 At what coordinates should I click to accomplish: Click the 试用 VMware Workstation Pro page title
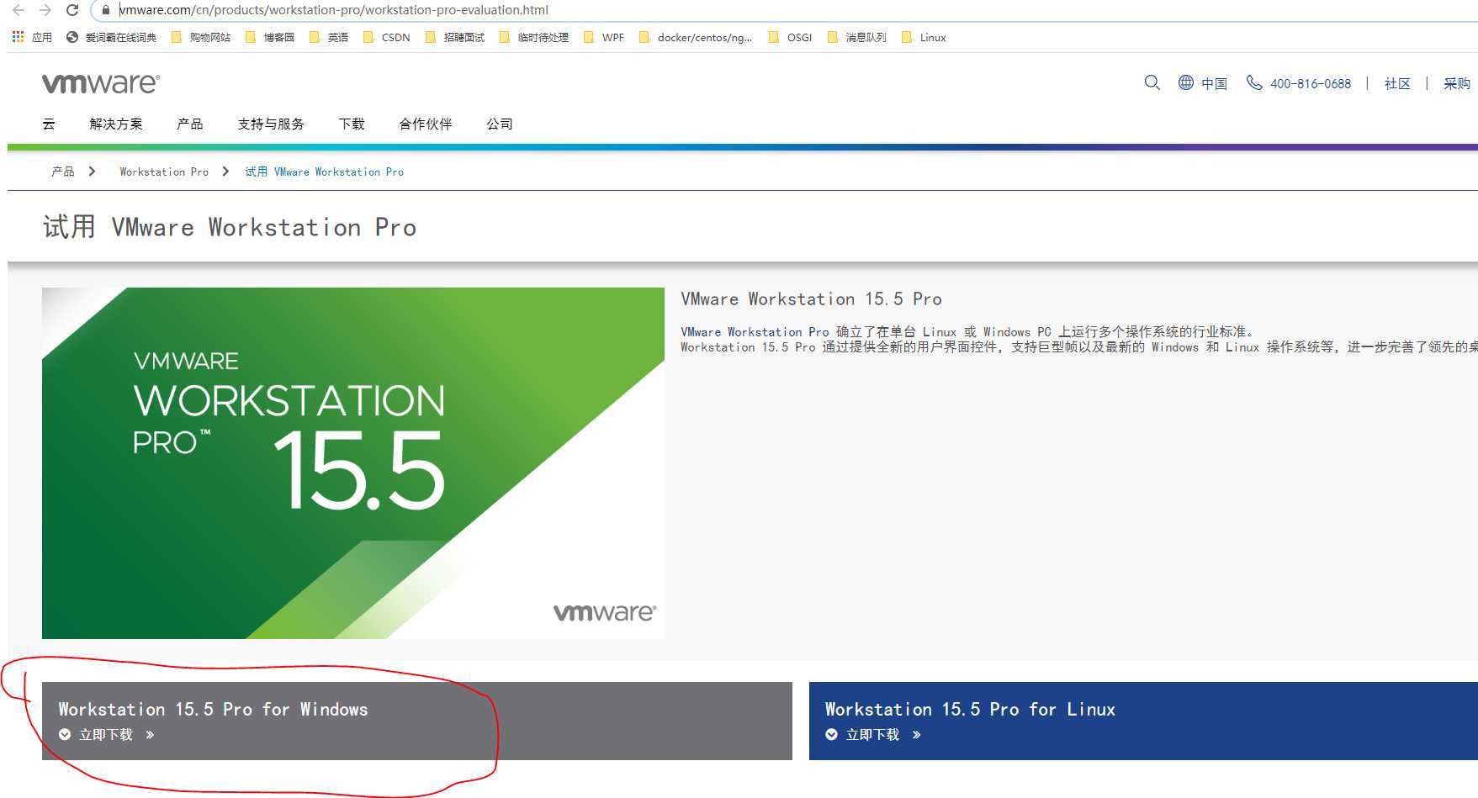pyautogui.click(x=230, y=227)
